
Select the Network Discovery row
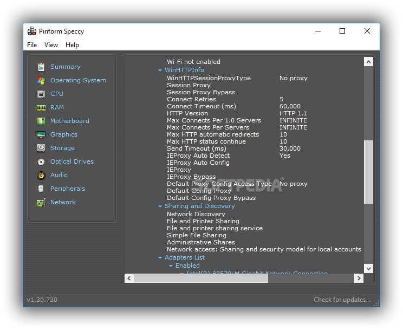click(x=196, y=214)
